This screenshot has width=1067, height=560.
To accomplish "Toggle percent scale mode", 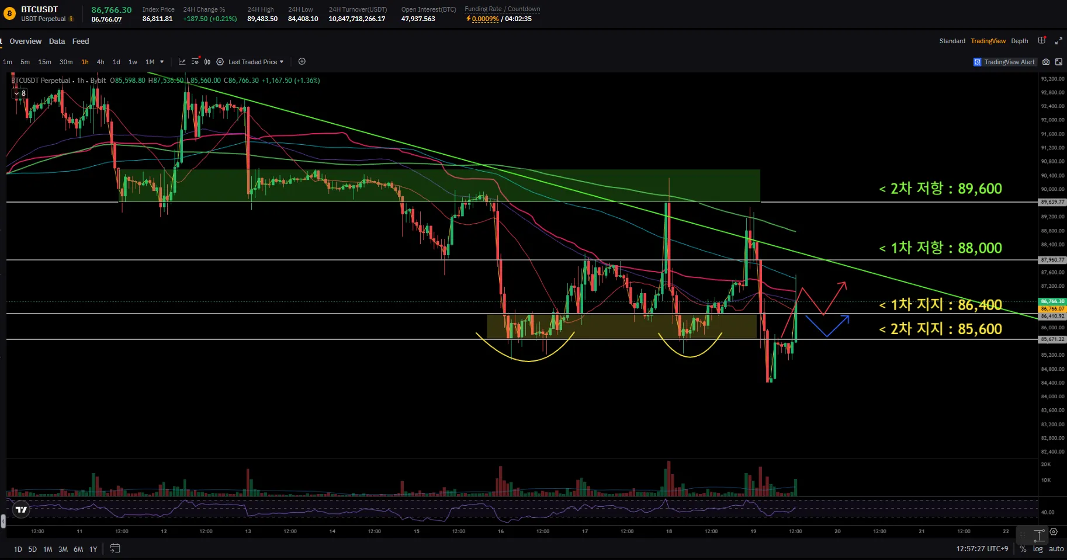I will tap(1023, 549).
